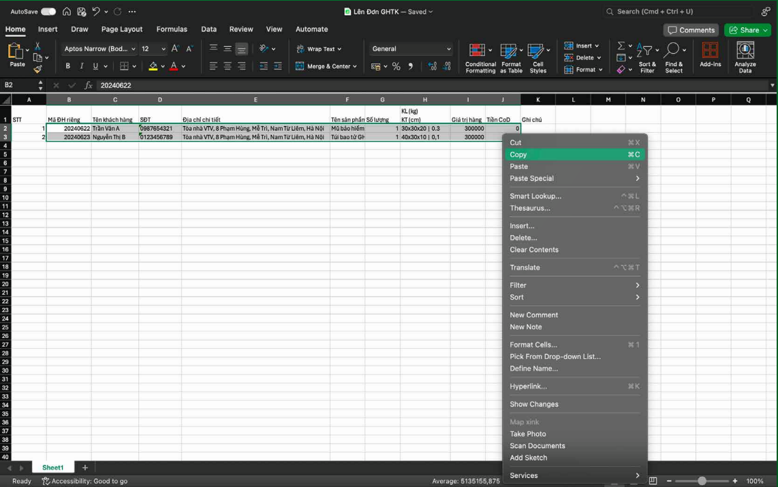778x487 pixels.
Task: Toggle bold formatting
Action: coord(67,67)
